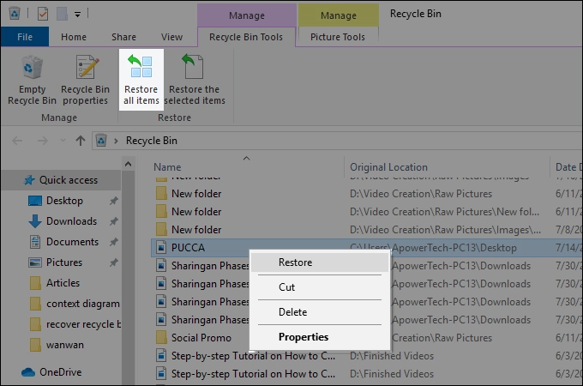
Task: Click the up-directory arrow button
Action: [80, 141]
